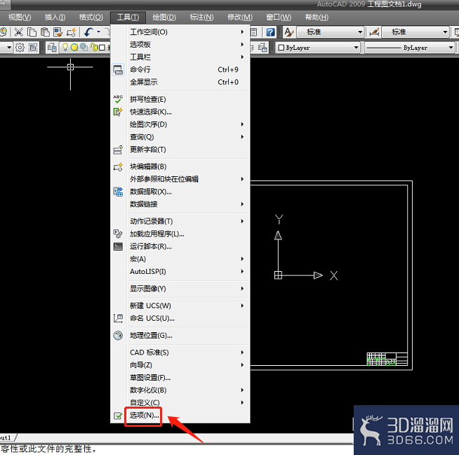Image resolution: width=459 pixels, height=455 pixels.
Task: Expand the 查询(Q) submenu
Action: (180, 137)
